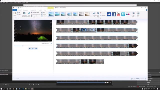Image resolution: width=160 pixels, height=90 pixels.
Task: Go to previous frame in preview
Action: (30, 48)
